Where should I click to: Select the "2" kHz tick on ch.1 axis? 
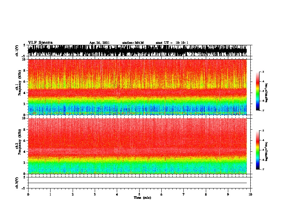pyautogui.click(x=25, y=104)
